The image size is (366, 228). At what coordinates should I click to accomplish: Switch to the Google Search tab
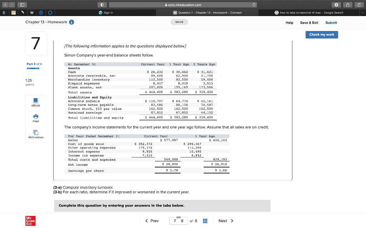(x=309, y=12)
